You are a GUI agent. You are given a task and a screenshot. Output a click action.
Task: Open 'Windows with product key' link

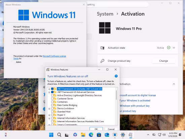coord(135,106)
